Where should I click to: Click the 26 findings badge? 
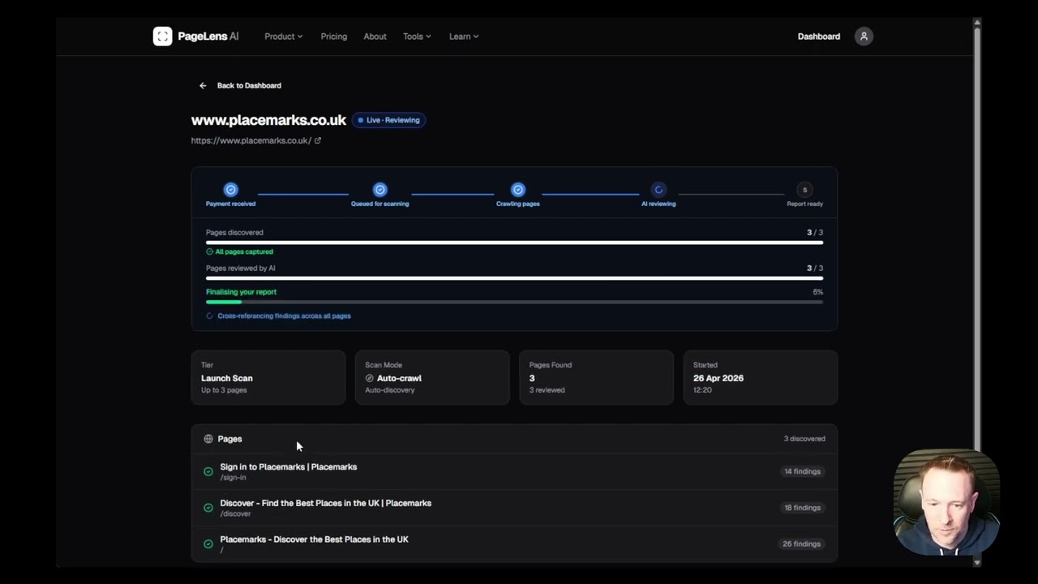pyautogui.click(x=801, y=544)
